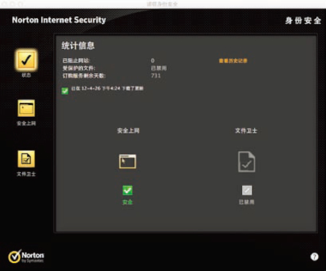Click the 已禁用 label under file guard
Screen dimensions: 326x271
coord(246,202)
